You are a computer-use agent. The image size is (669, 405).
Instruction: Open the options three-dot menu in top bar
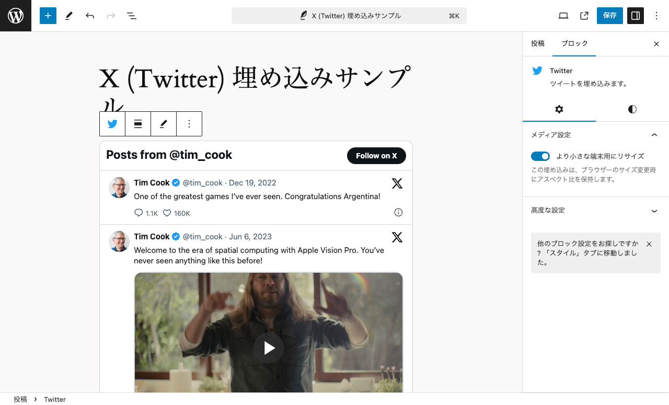click(x=656, y=16)
